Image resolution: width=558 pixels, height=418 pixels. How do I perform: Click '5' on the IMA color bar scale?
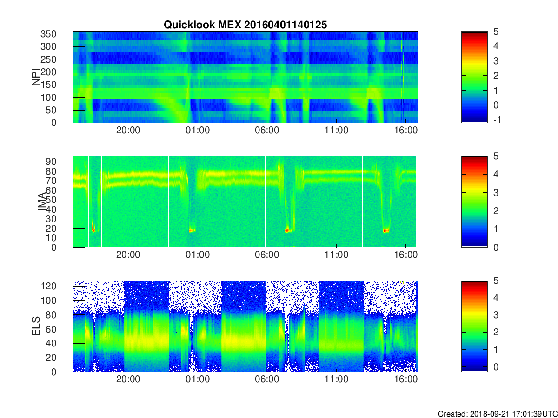tap(496, 156)
